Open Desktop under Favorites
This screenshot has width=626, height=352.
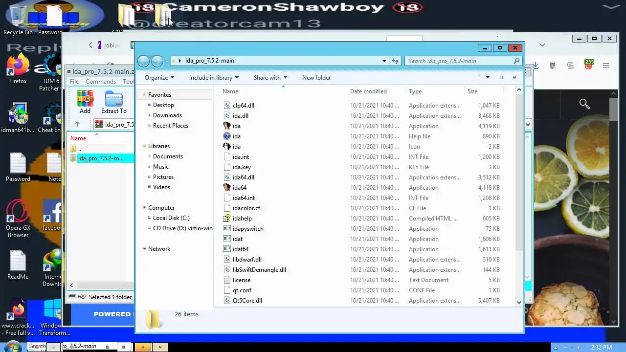click(163, 105)
